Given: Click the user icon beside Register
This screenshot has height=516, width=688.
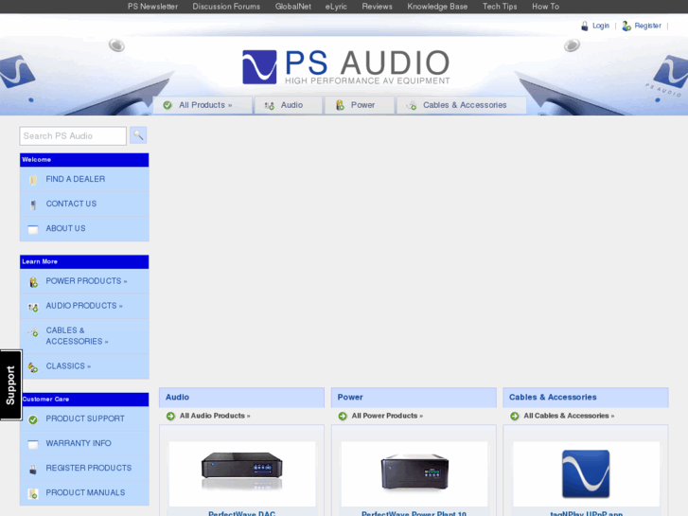Looking at the screenshot, I should click(626, 26).
